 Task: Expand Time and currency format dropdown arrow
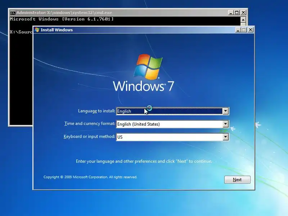[226, 124]
